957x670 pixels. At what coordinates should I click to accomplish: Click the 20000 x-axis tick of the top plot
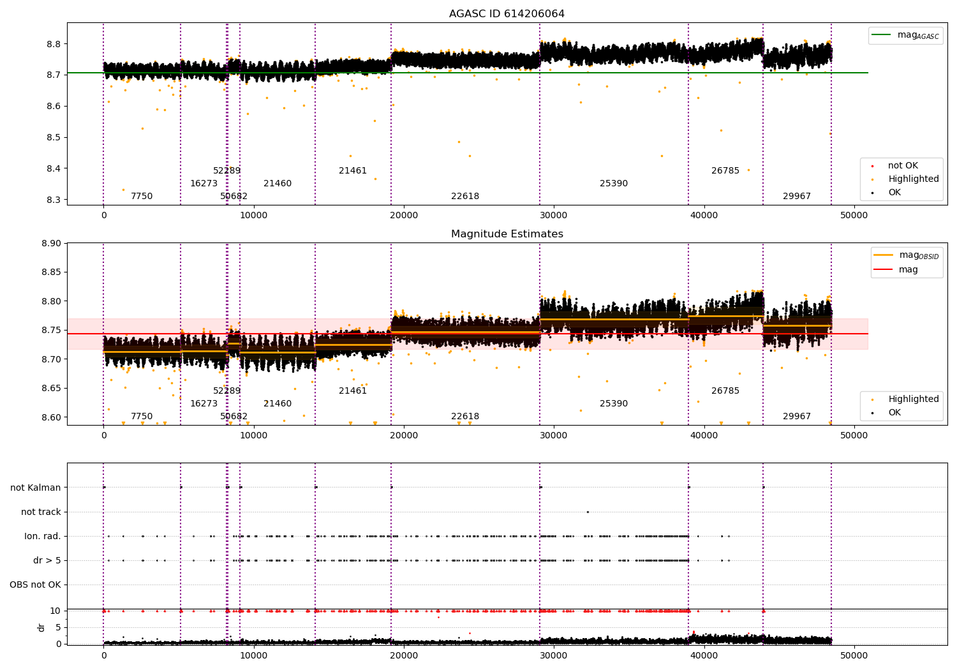click(404, 216)
